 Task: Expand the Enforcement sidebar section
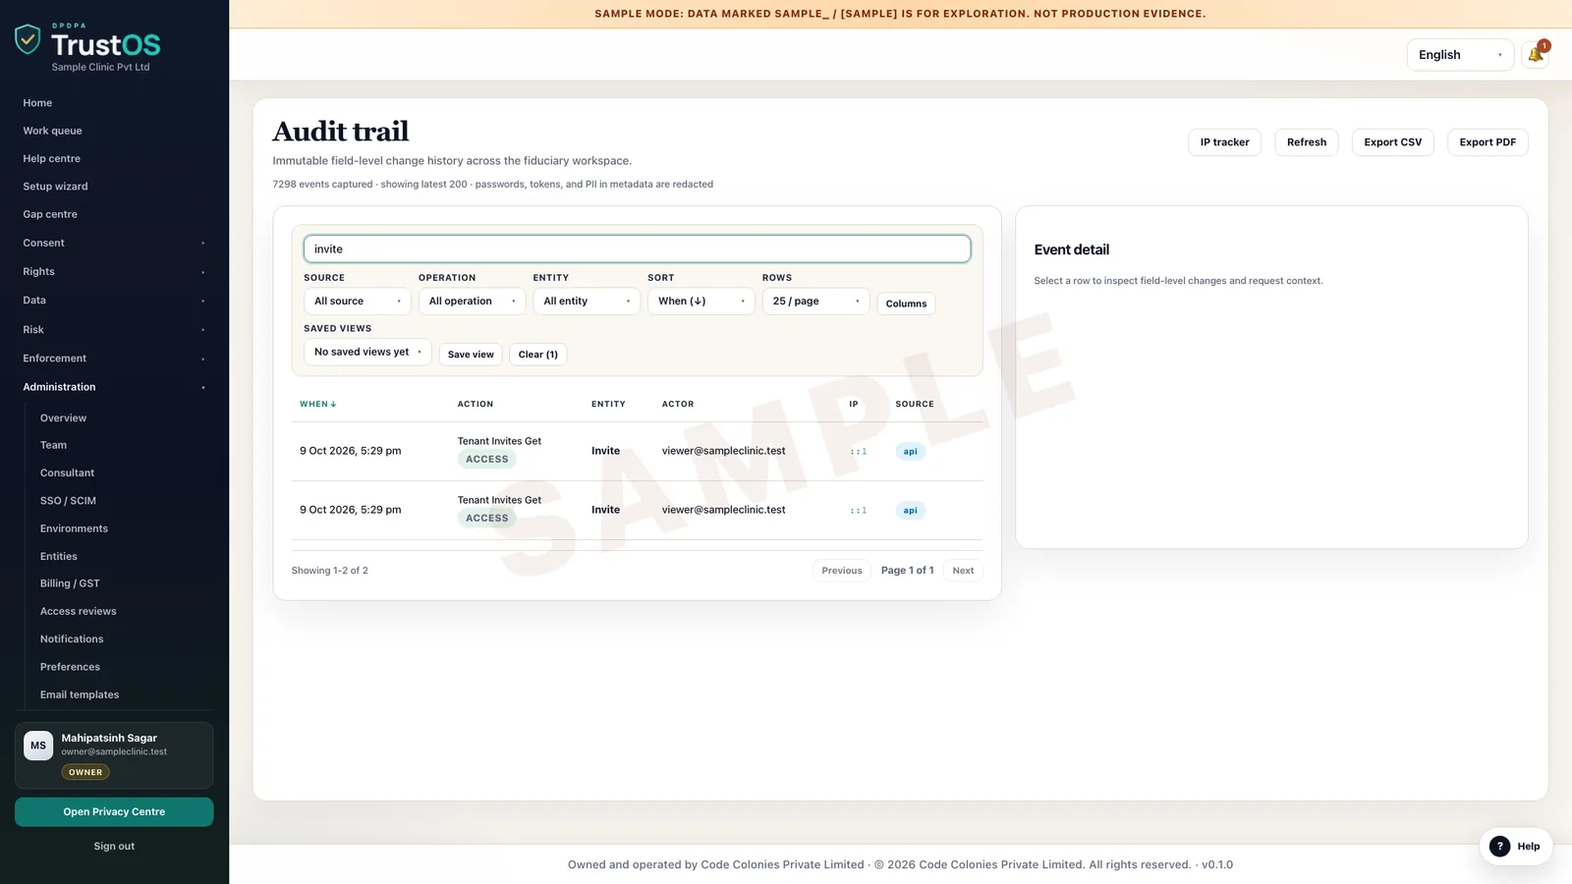click(114, 359)
